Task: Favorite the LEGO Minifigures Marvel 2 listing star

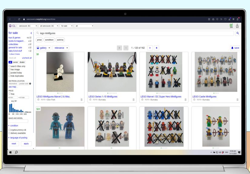Action: (x=38, y=100)
